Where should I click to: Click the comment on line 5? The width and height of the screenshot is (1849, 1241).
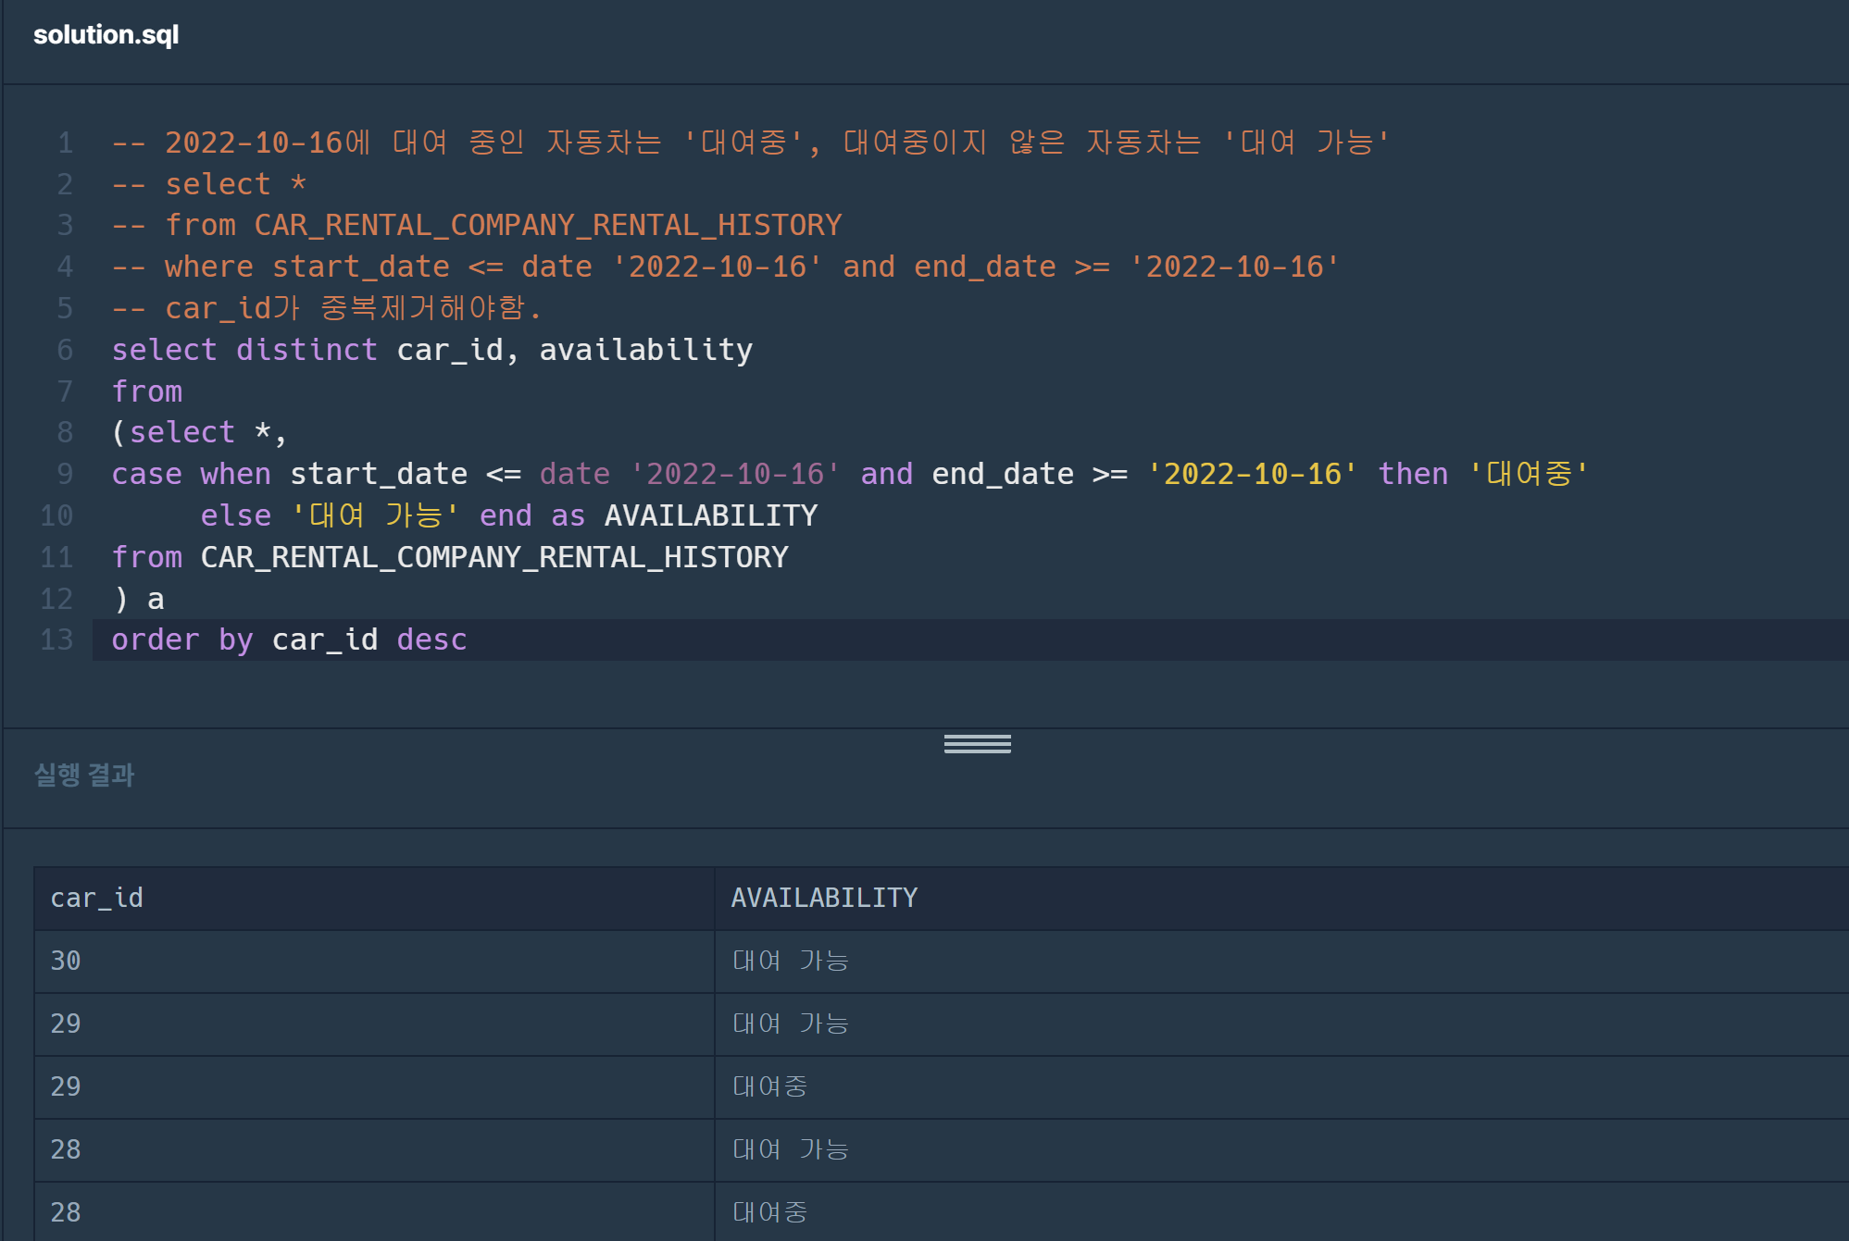[x=326, y=308]
